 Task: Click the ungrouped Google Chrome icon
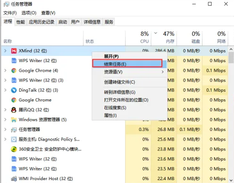tap(14, 100)
